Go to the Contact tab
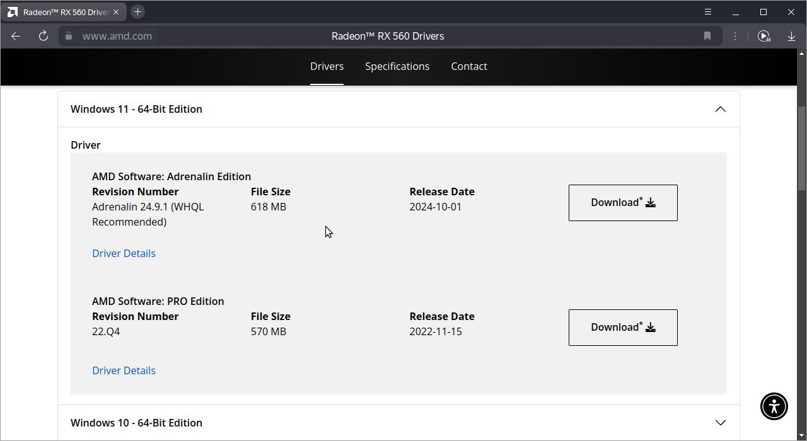807x441 pixels. pos(468,66)
